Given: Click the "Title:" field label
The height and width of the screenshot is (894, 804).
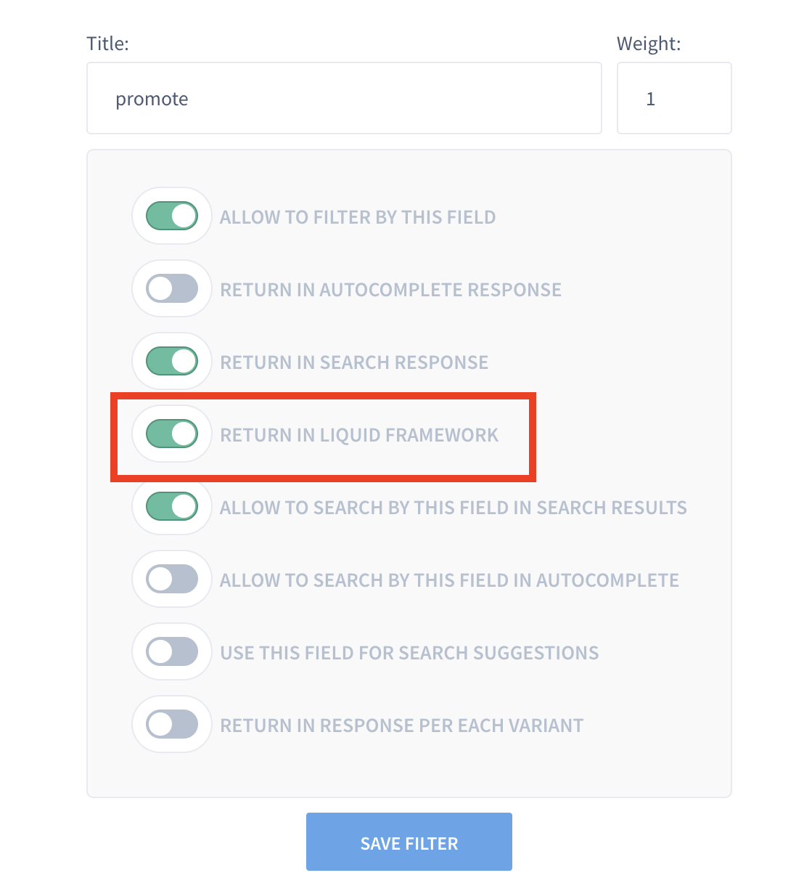Looking at the screenshot, I should click(107, 44).
